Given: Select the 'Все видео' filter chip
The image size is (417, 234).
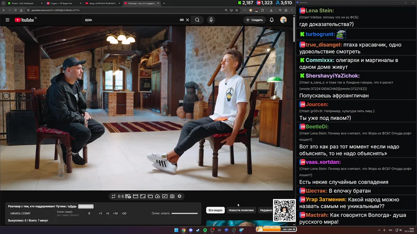Looking at the screenshot, I should [215, 210].
